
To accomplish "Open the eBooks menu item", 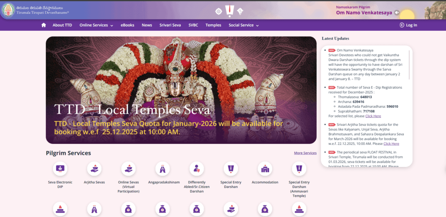I will tap(128, 25).
